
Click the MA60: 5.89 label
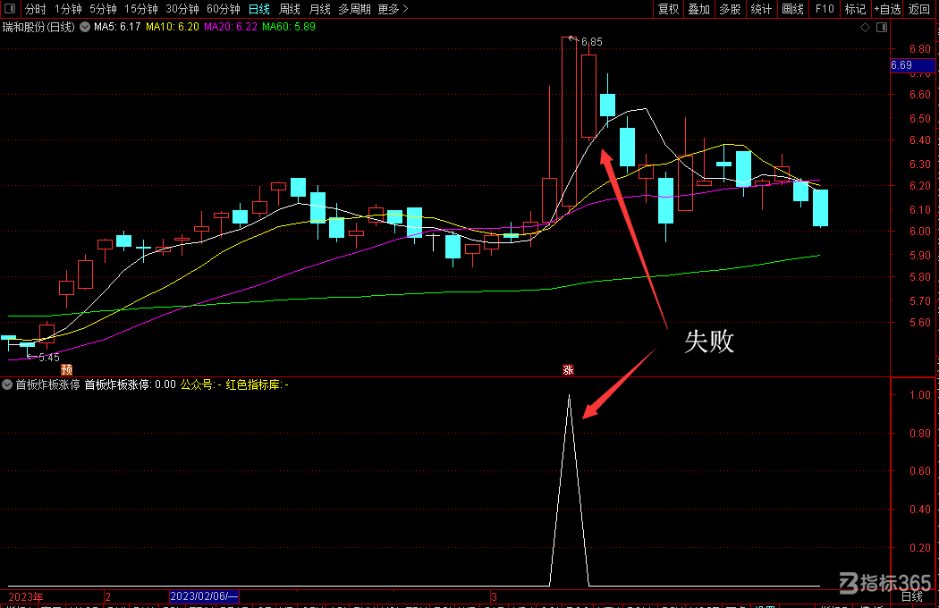coord(289,27)
